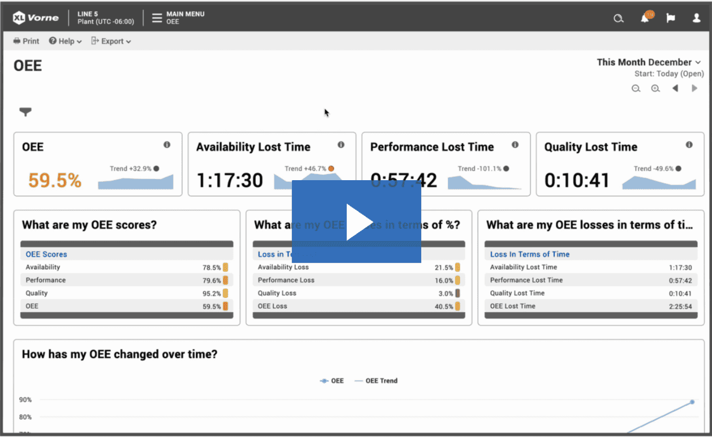Open This Month December period dropdown
712x437 pixels.
pyautogui.click(x=648, y=62)
